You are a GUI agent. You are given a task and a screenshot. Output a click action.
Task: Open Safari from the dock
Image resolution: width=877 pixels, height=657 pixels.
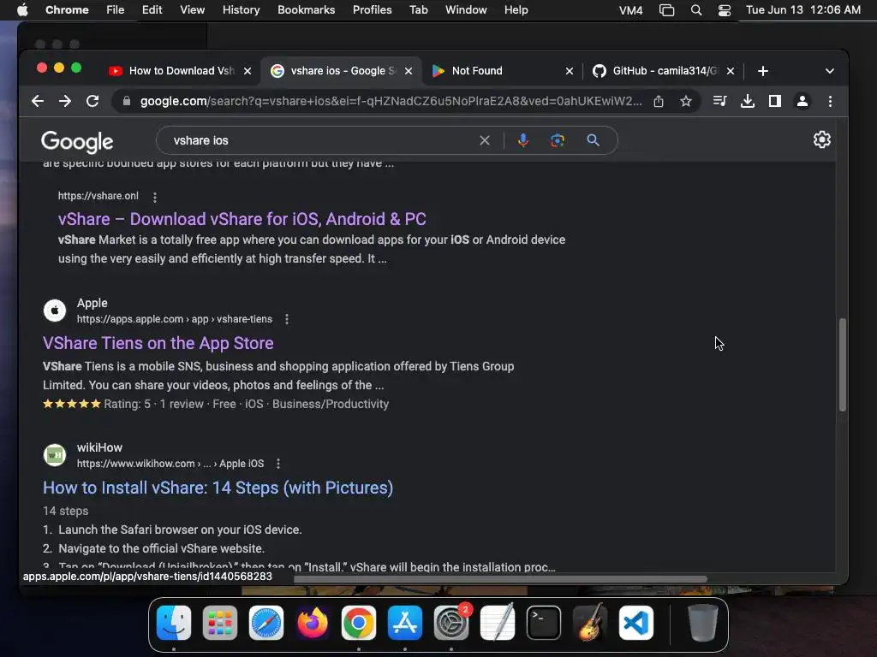266,623
